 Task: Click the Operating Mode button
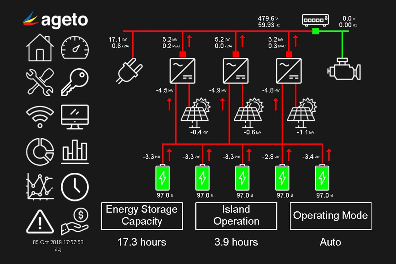pyautogui.click(x=330, y=216)
